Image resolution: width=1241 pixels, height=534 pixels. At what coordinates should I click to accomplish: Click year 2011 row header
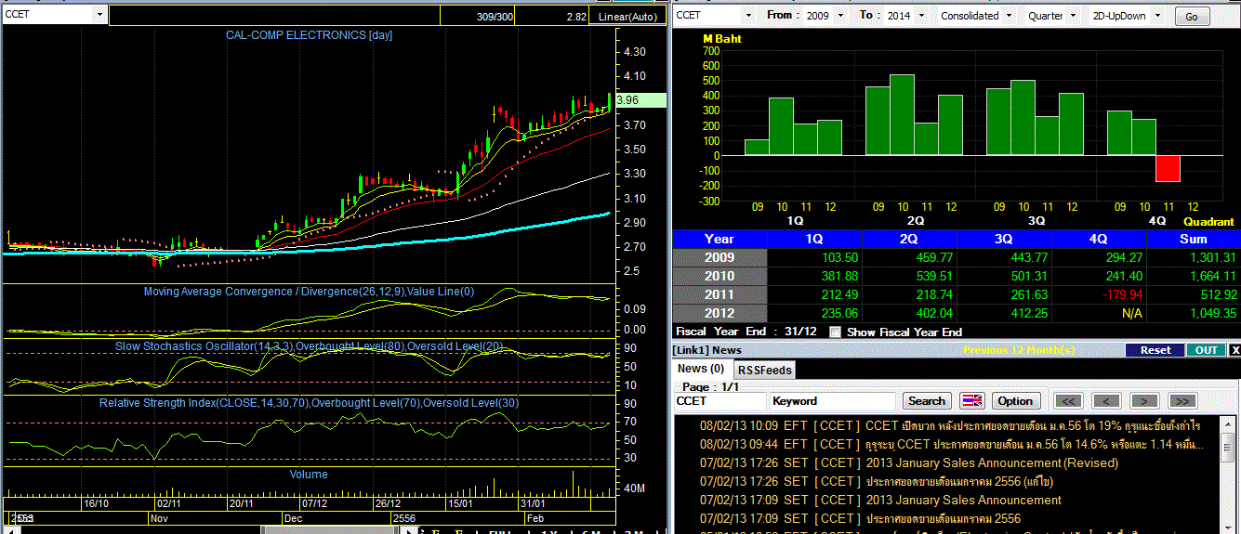[720, 294]
